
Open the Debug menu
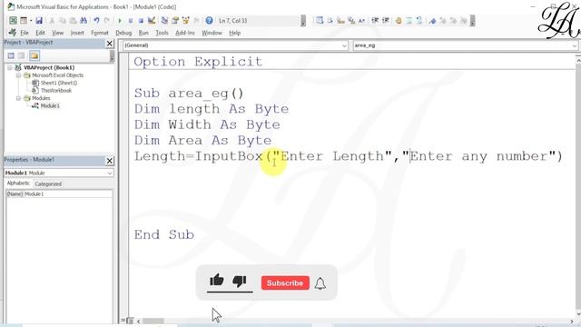(x=123, y=33)
